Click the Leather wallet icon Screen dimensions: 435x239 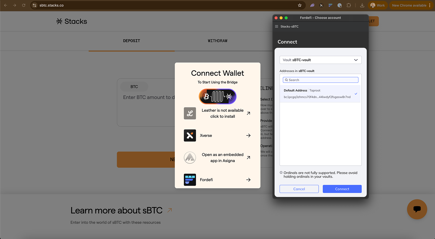(x=190, y=113)
